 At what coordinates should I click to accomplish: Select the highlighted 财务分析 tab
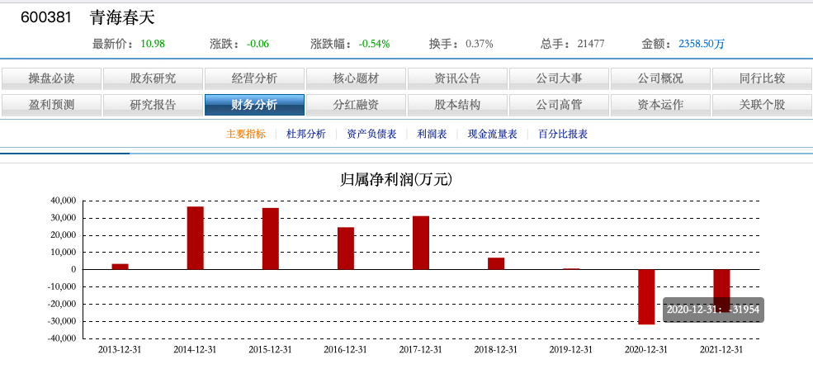point(254,105)
